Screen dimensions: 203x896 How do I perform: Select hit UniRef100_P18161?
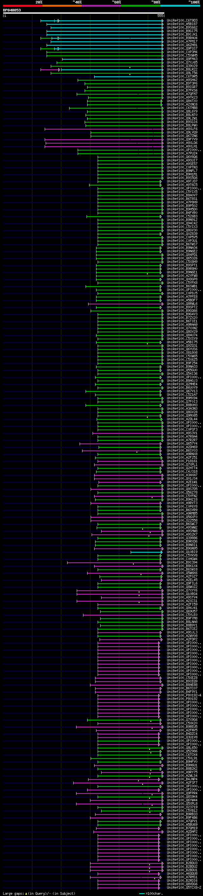click(182, 461)
